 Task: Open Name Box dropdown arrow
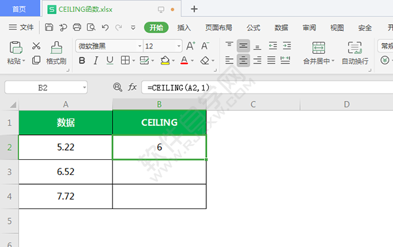click(84, 88)
